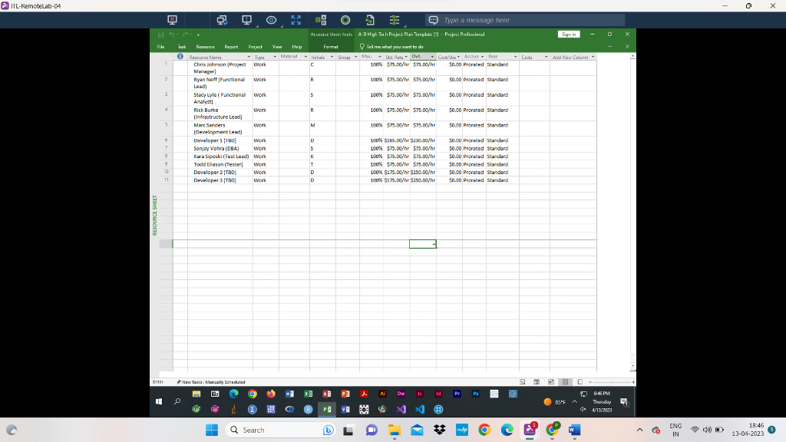The height and width of the screenshot is (442, 786).
Task: Select Developer 1 standard rate $165.00/hr cell
Action: pos(397,140)
